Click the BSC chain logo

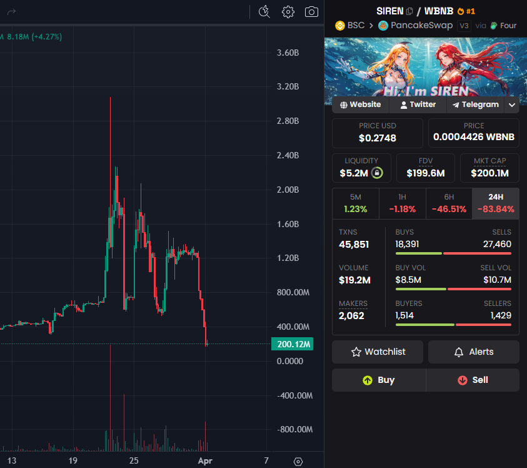point(340,26)
